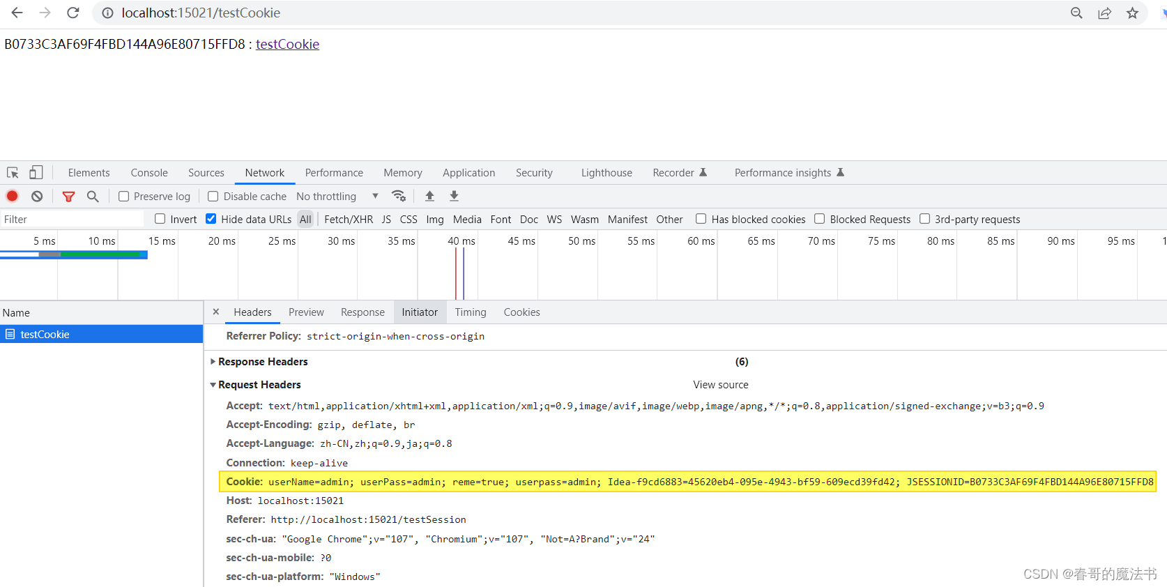Show the request Preview tab
The width and height of the screenshot is (1167, 587).
[306, 312]
